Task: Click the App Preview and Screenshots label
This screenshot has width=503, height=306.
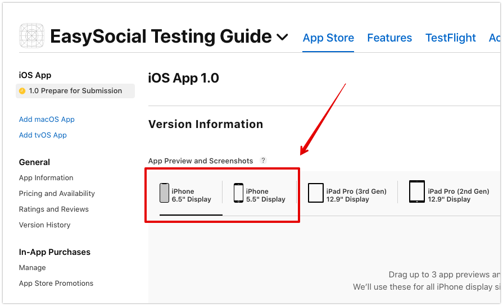Action: click(201, 161)
